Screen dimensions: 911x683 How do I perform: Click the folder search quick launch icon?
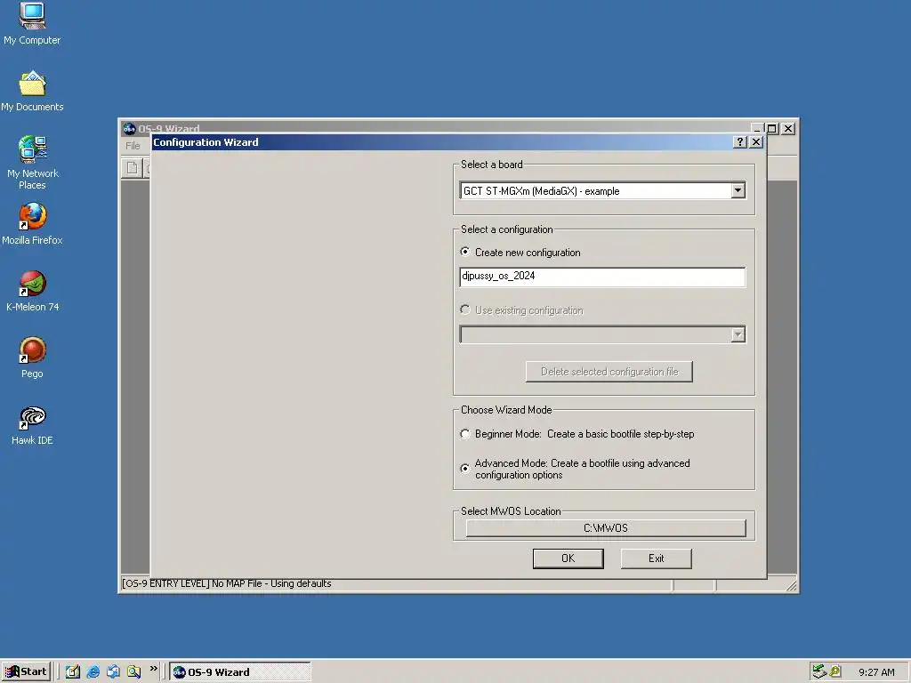[133, 671]
